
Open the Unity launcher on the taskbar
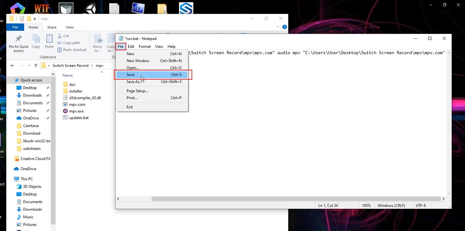pos(90,7)
